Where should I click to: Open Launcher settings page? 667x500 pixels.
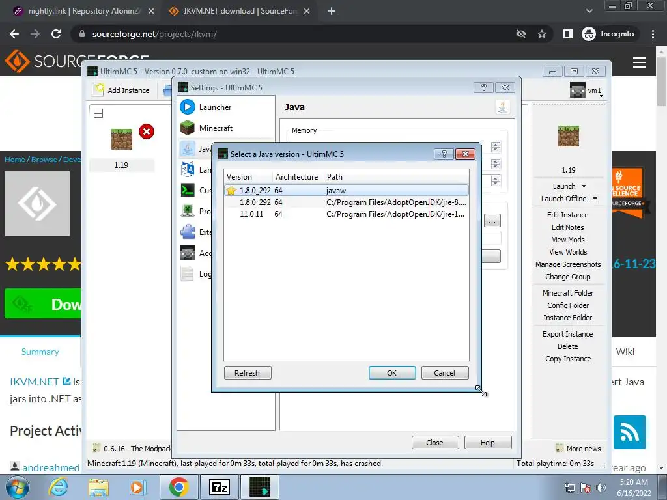pos(226,107)
